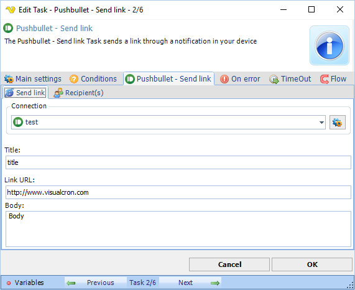Click the VisualCron title bar icon
The height and width of the screenshot is (290, 355).
tap(11, 10)
